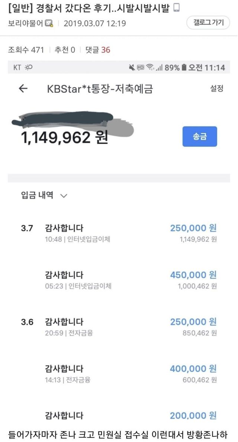Open the 댓글 36 comment count
This screenshot has width=238, height=442.
(x=97, y=50)
